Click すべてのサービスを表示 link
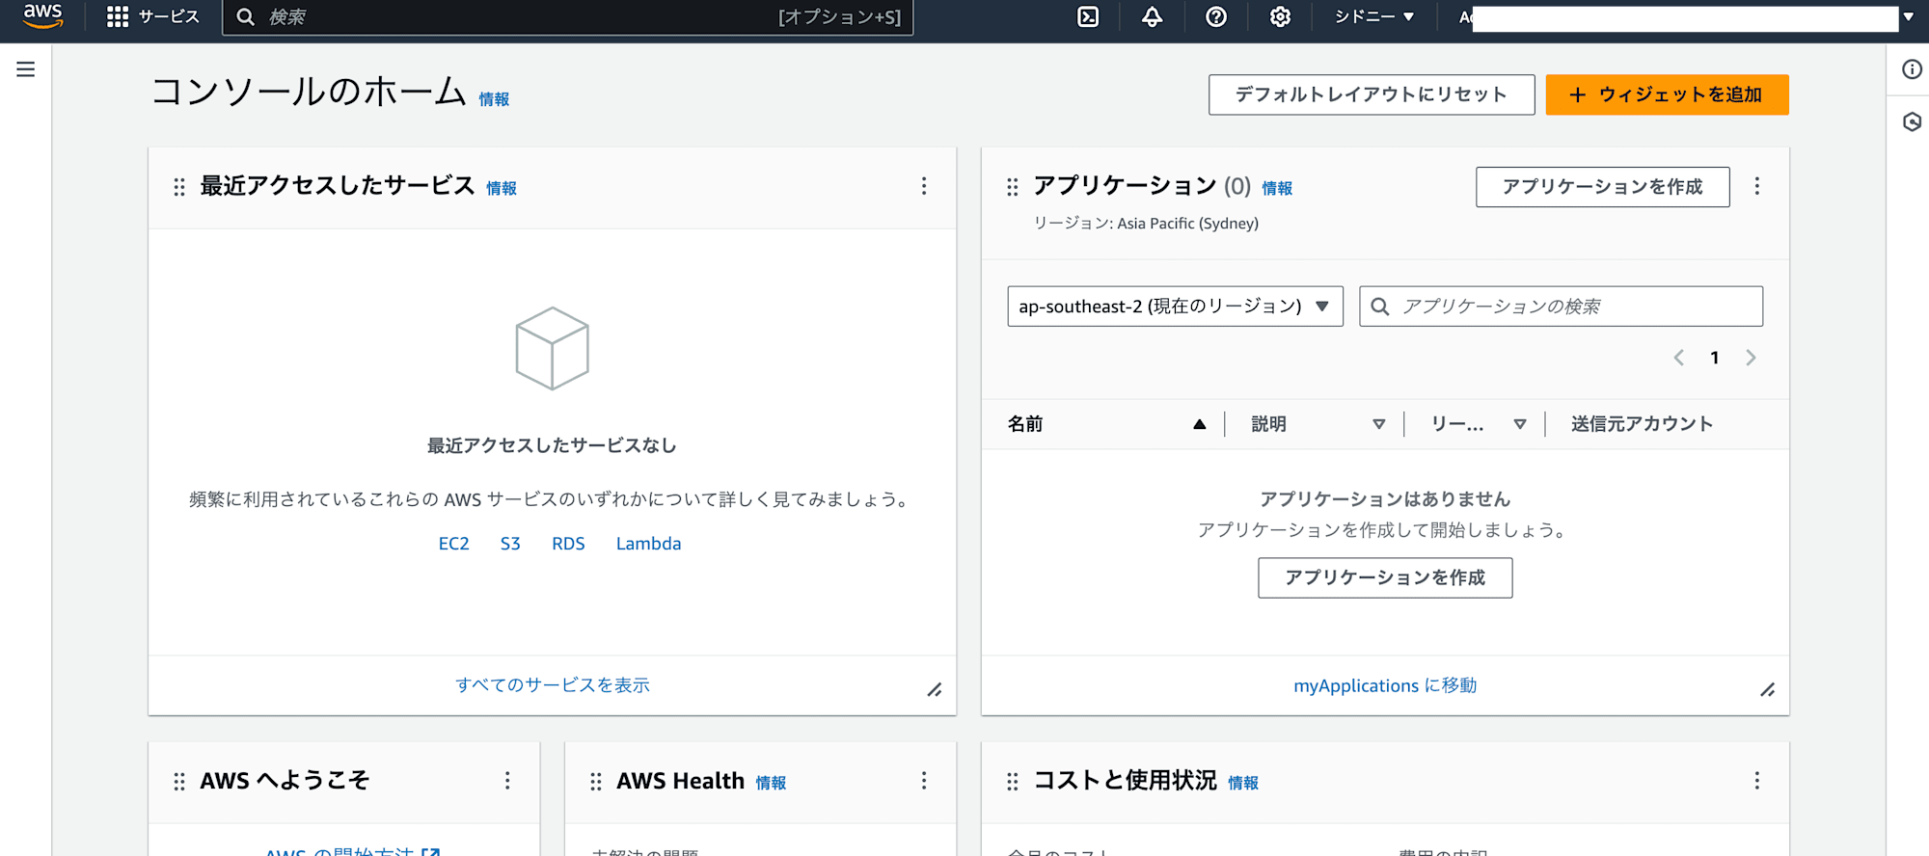 click(x=553, y=685)
